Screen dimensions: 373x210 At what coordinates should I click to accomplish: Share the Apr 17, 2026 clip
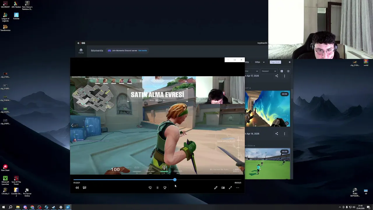coord(277,76)
